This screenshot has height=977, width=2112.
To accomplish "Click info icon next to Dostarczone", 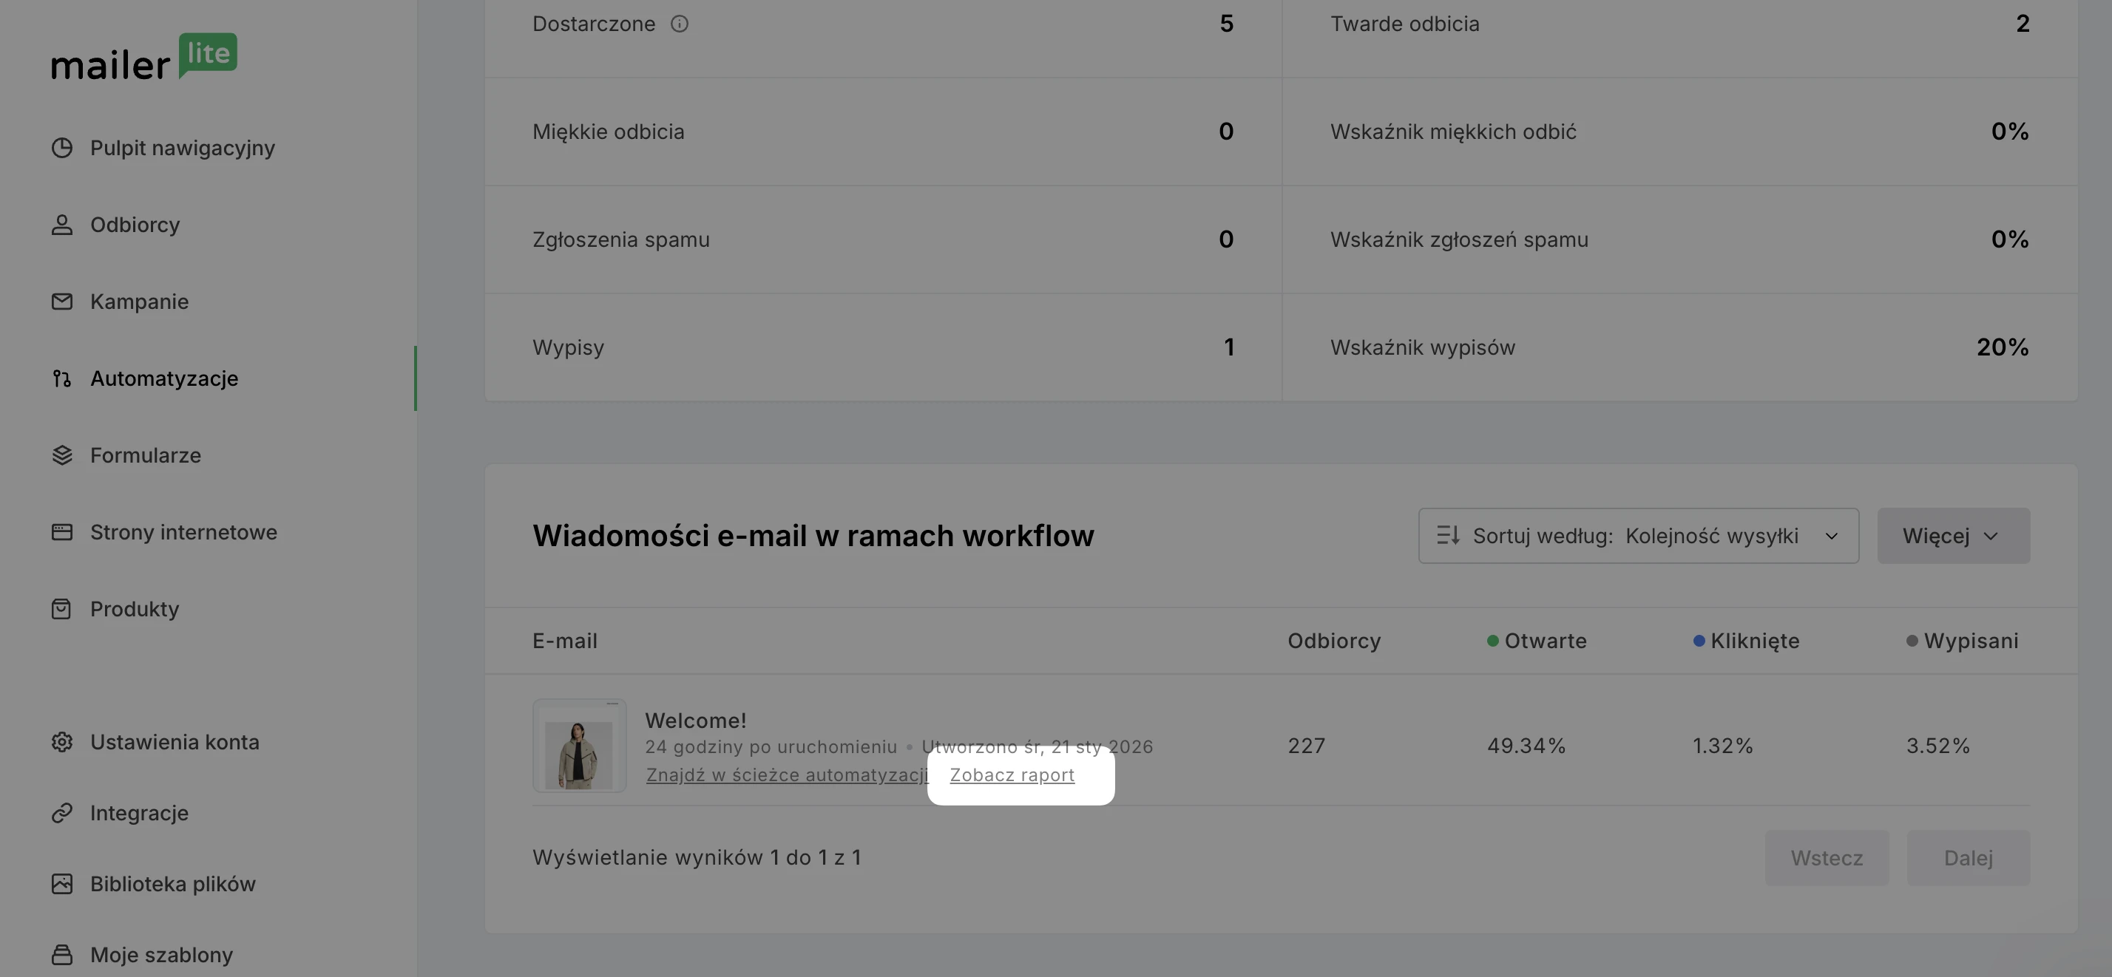I will point(679,24).
